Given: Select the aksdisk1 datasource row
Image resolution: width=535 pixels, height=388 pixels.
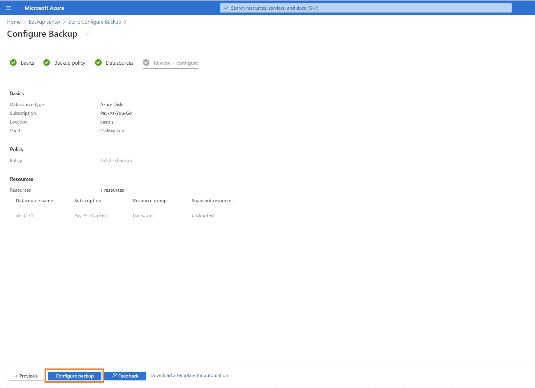Looking at the screenshot, I should tap(24, 215).
